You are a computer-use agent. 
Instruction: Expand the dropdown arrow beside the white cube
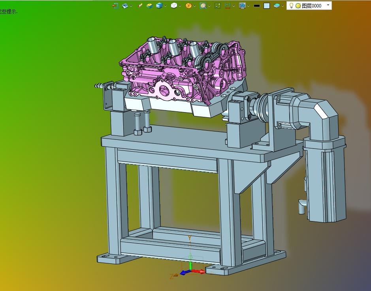pyautogui.click(x=180, y=6)
